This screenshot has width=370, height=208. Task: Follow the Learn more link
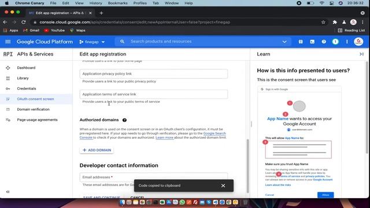164,138
